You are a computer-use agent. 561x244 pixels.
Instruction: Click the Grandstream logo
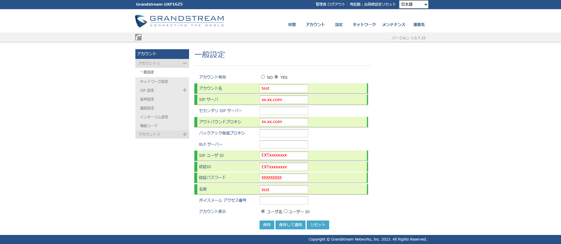(179, 21)
